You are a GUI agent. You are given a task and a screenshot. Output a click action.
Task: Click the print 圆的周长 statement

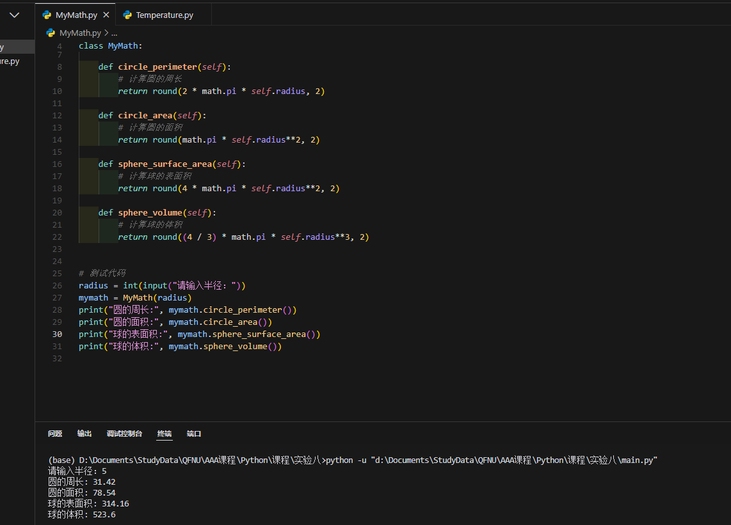pyautogui.click(x=188, y=310)
